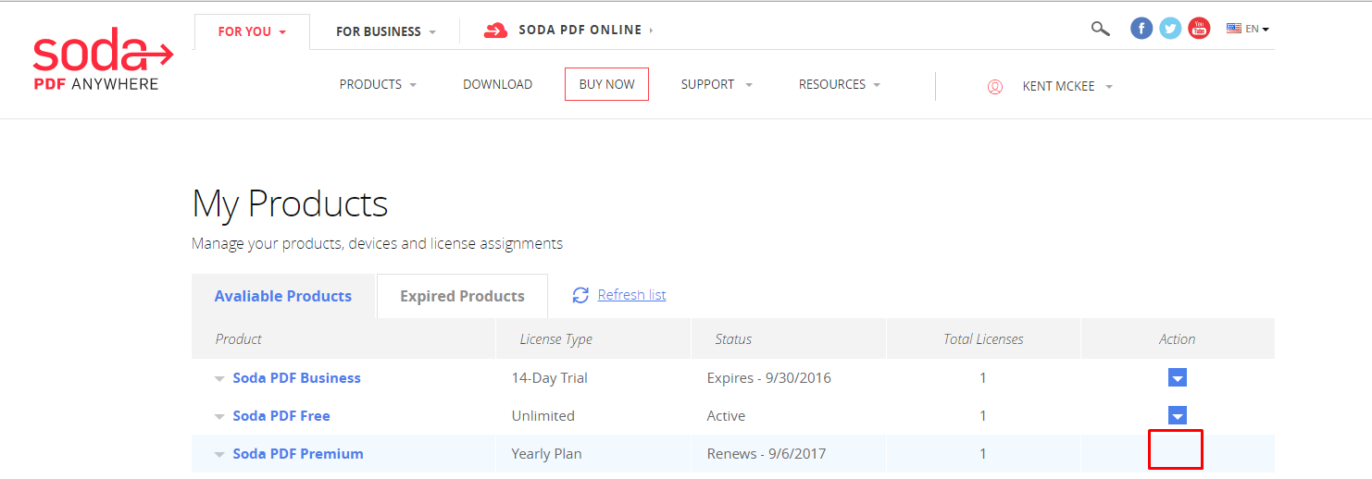
Task: Select the Active status cell
Action: 726,415
